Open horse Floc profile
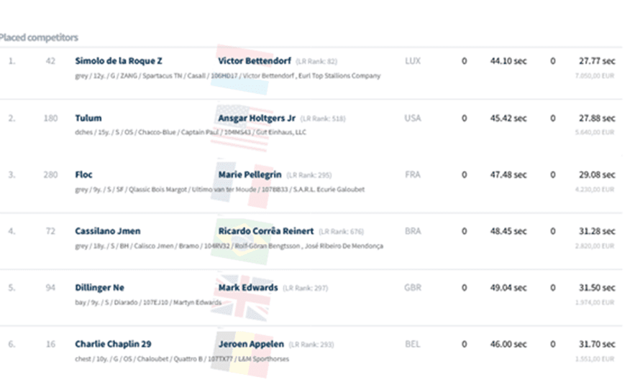Screen dimensions: 635x382 tap(83, 174)
